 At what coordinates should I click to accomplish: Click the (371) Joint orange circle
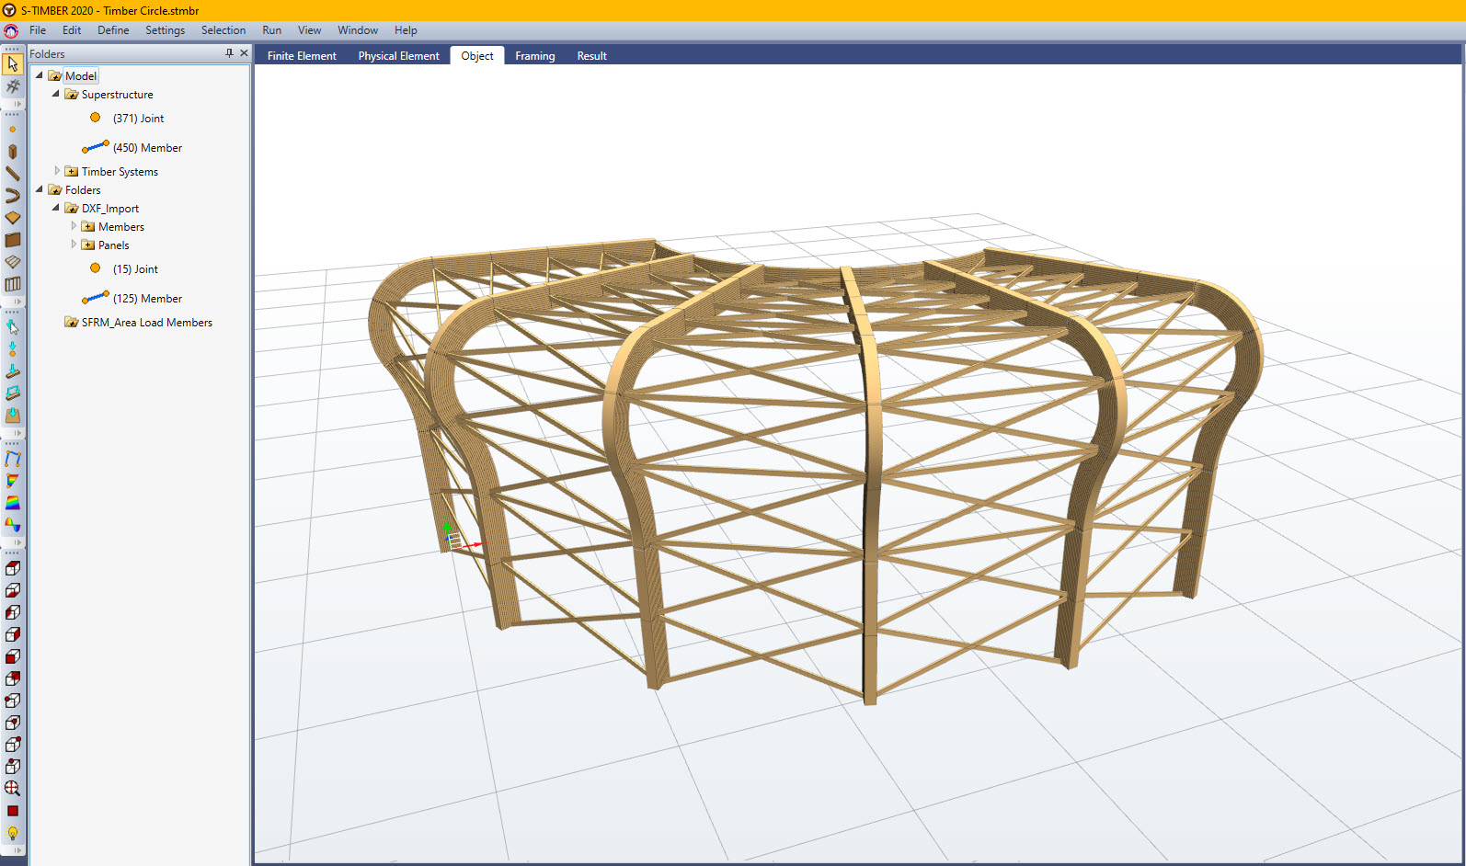coord(96,118)
